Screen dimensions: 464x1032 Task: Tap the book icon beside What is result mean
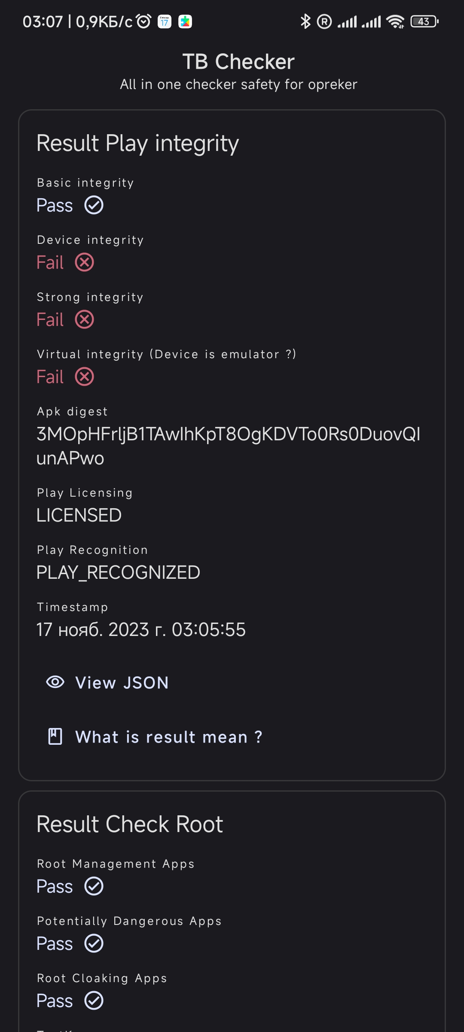[55, 737]
